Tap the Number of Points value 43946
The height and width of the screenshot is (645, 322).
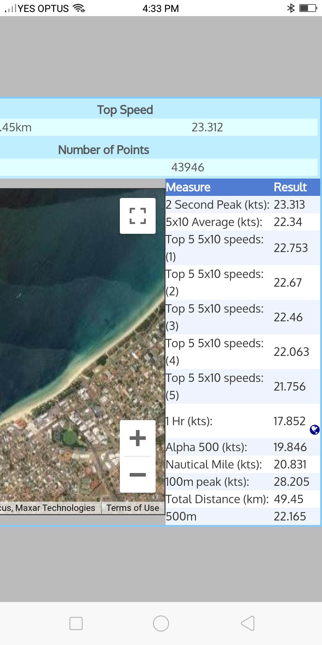(188, 168)
